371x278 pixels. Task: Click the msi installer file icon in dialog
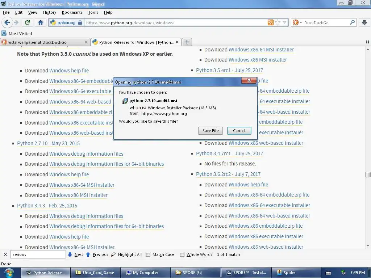125,101
